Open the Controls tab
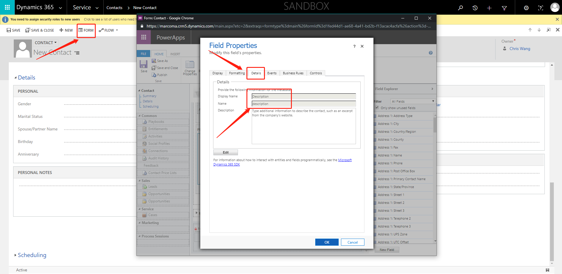 (x=316, y=73)
